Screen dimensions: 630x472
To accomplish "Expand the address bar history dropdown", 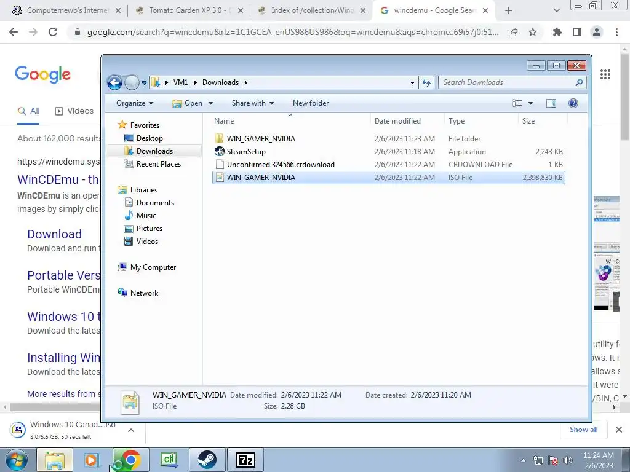I will point(412,83).
